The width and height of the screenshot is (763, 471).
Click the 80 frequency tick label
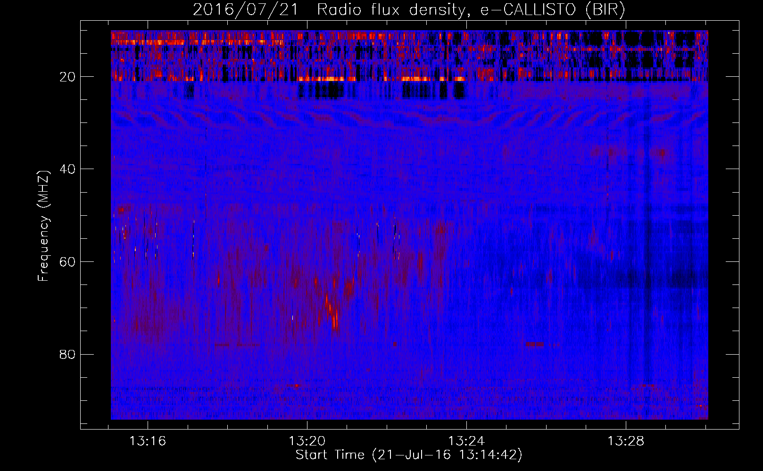tap(67, 354)
